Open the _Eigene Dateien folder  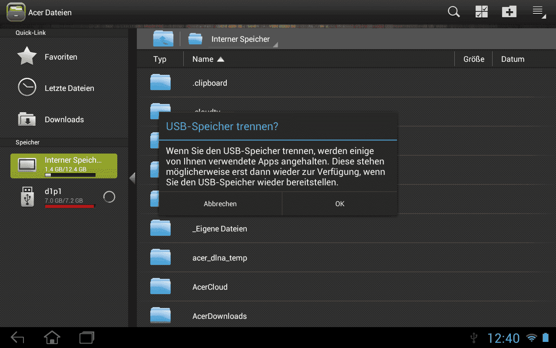[x=346, y=228]
